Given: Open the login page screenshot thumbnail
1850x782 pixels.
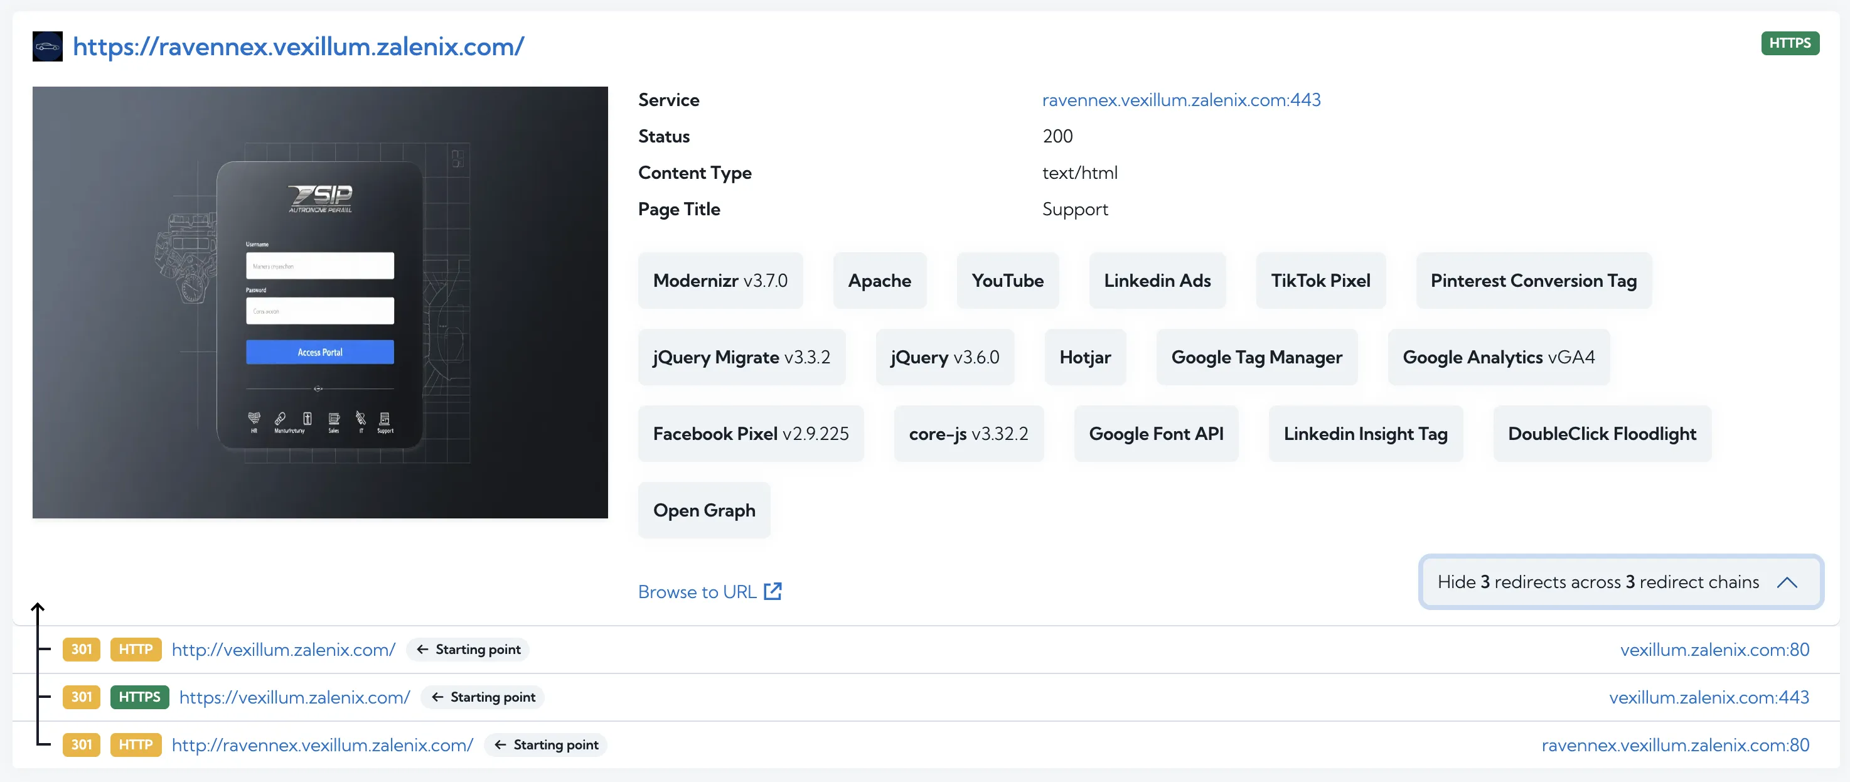Looking at the screenshot, I should pos(319,303).
